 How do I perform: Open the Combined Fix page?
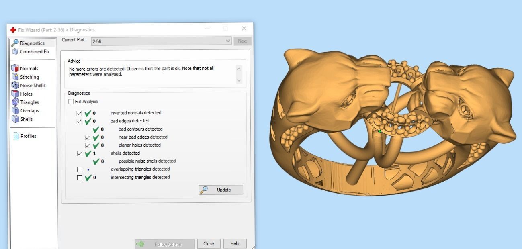point(35,51)
